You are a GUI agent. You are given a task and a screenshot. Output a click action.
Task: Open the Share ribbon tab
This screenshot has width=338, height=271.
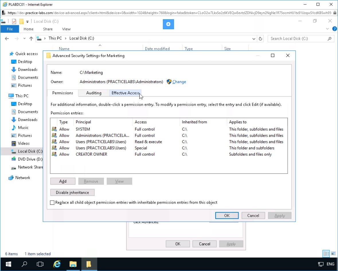coord(48,29)
